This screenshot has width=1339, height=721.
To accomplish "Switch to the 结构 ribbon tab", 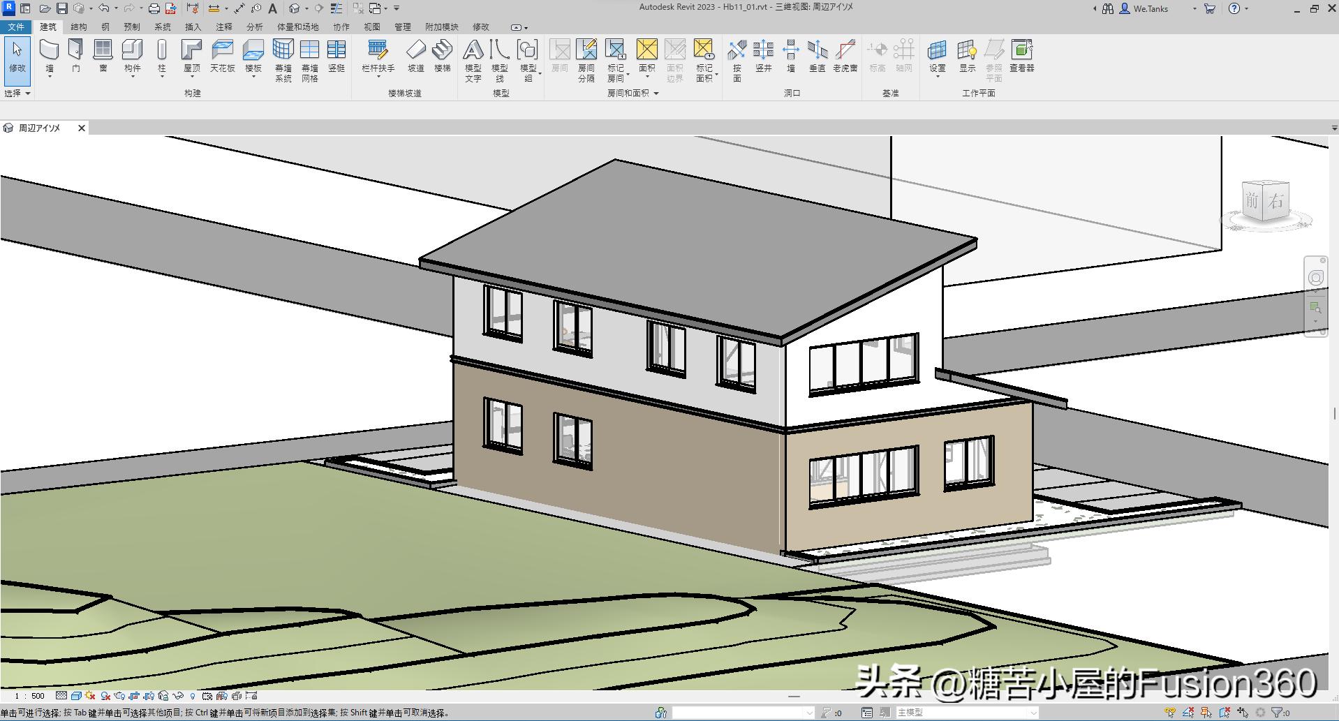I will [x=78, y=27].
